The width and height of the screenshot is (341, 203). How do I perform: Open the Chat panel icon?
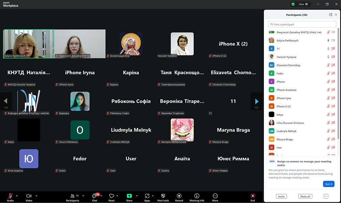[x=94, y=196]
